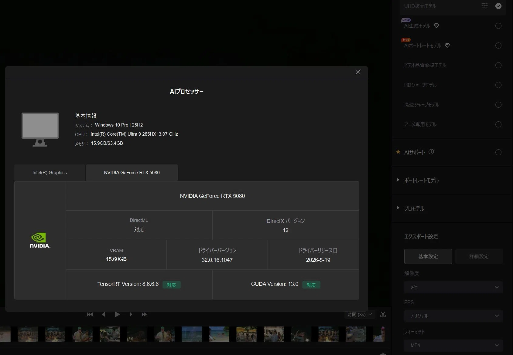Image resolution: width=513 pixels, height=355 pixels.
Task: Click the driver version 32.0.16.1047 value
Action: click(217, 260)
